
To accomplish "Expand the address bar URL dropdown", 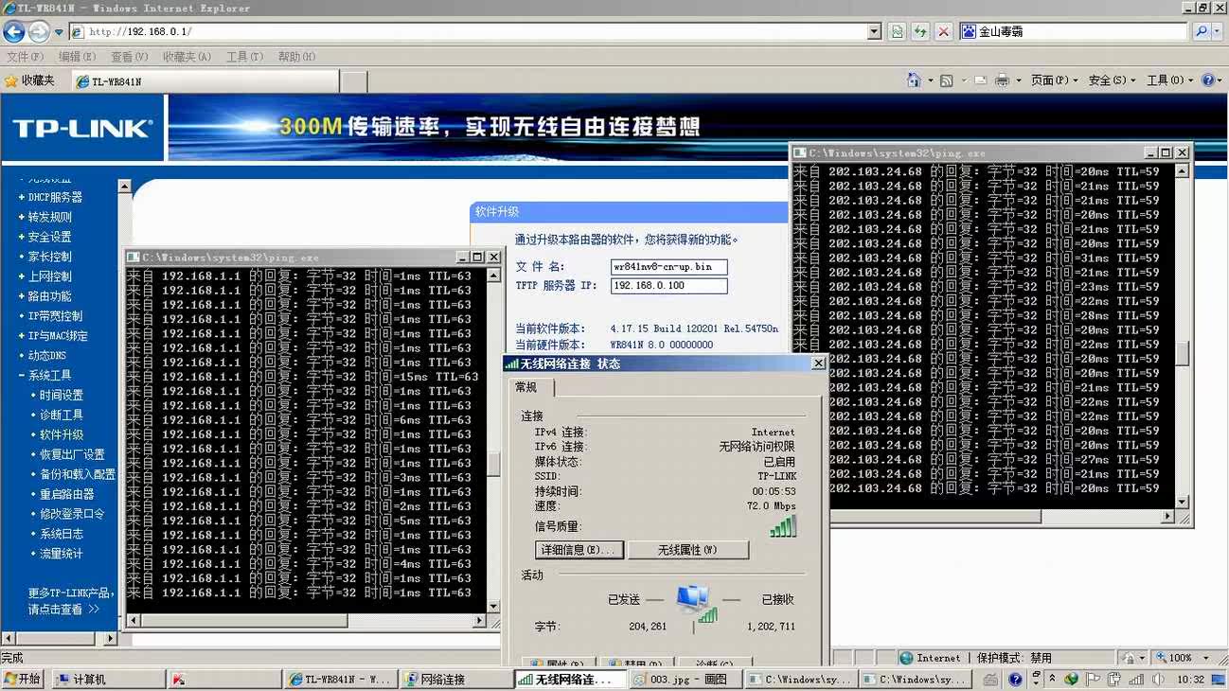I will 874,31.
